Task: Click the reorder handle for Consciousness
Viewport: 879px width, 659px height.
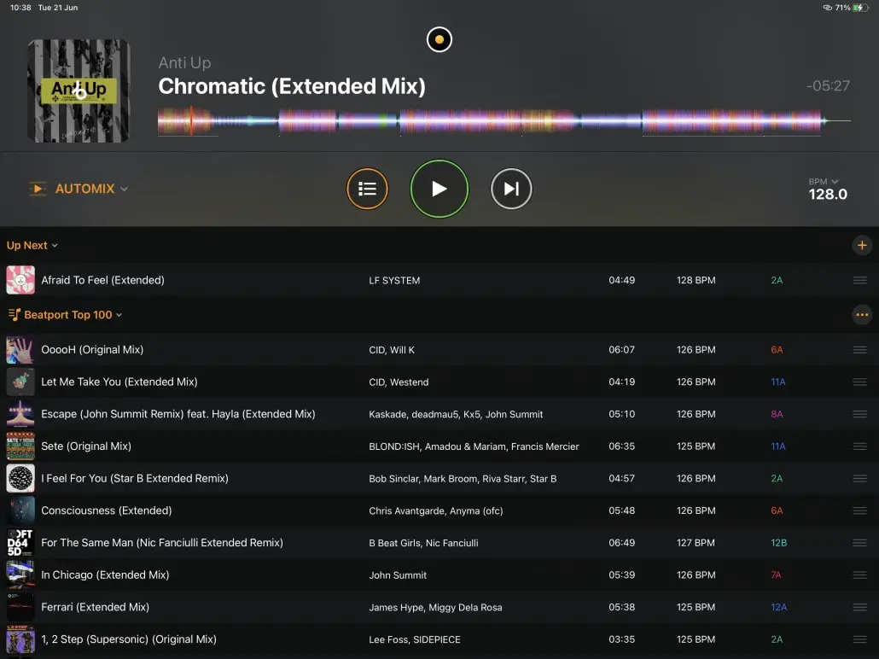Action: (860, 510)
